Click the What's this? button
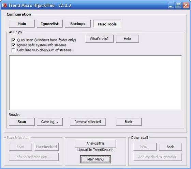 point(99,39)
